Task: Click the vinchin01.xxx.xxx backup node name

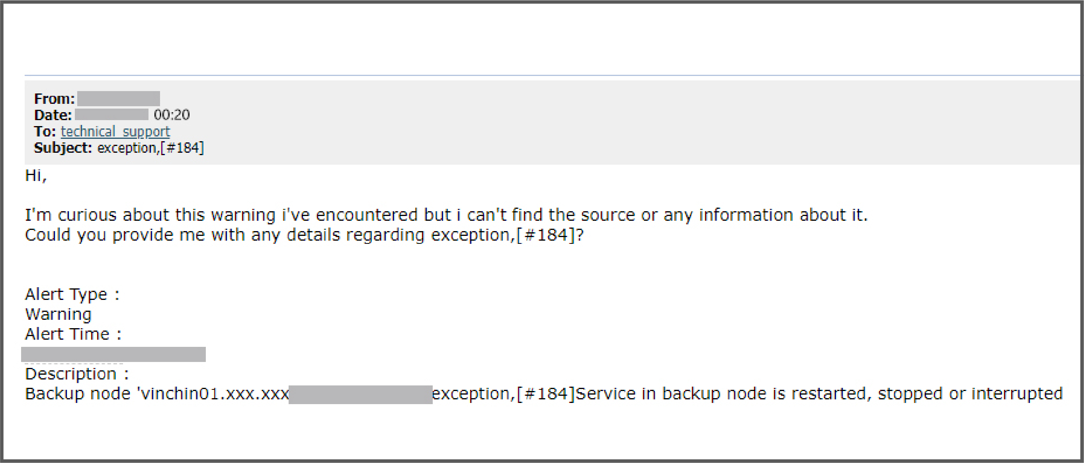Action: [215, 394]
